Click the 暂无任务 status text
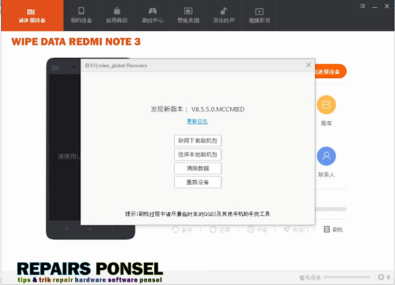This screenshot has width=395, height=285. coord(310,278)
